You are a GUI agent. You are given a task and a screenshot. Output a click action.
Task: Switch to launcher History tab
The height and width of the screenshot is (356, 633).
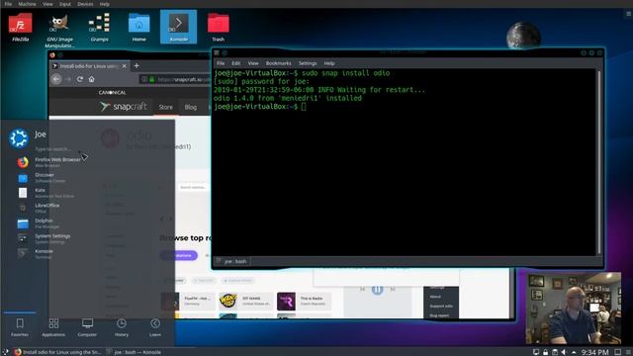[122, 327]
